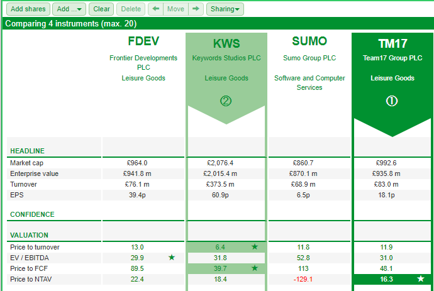Click TM17 turnover £83.0 m

(x=386, y=184)
